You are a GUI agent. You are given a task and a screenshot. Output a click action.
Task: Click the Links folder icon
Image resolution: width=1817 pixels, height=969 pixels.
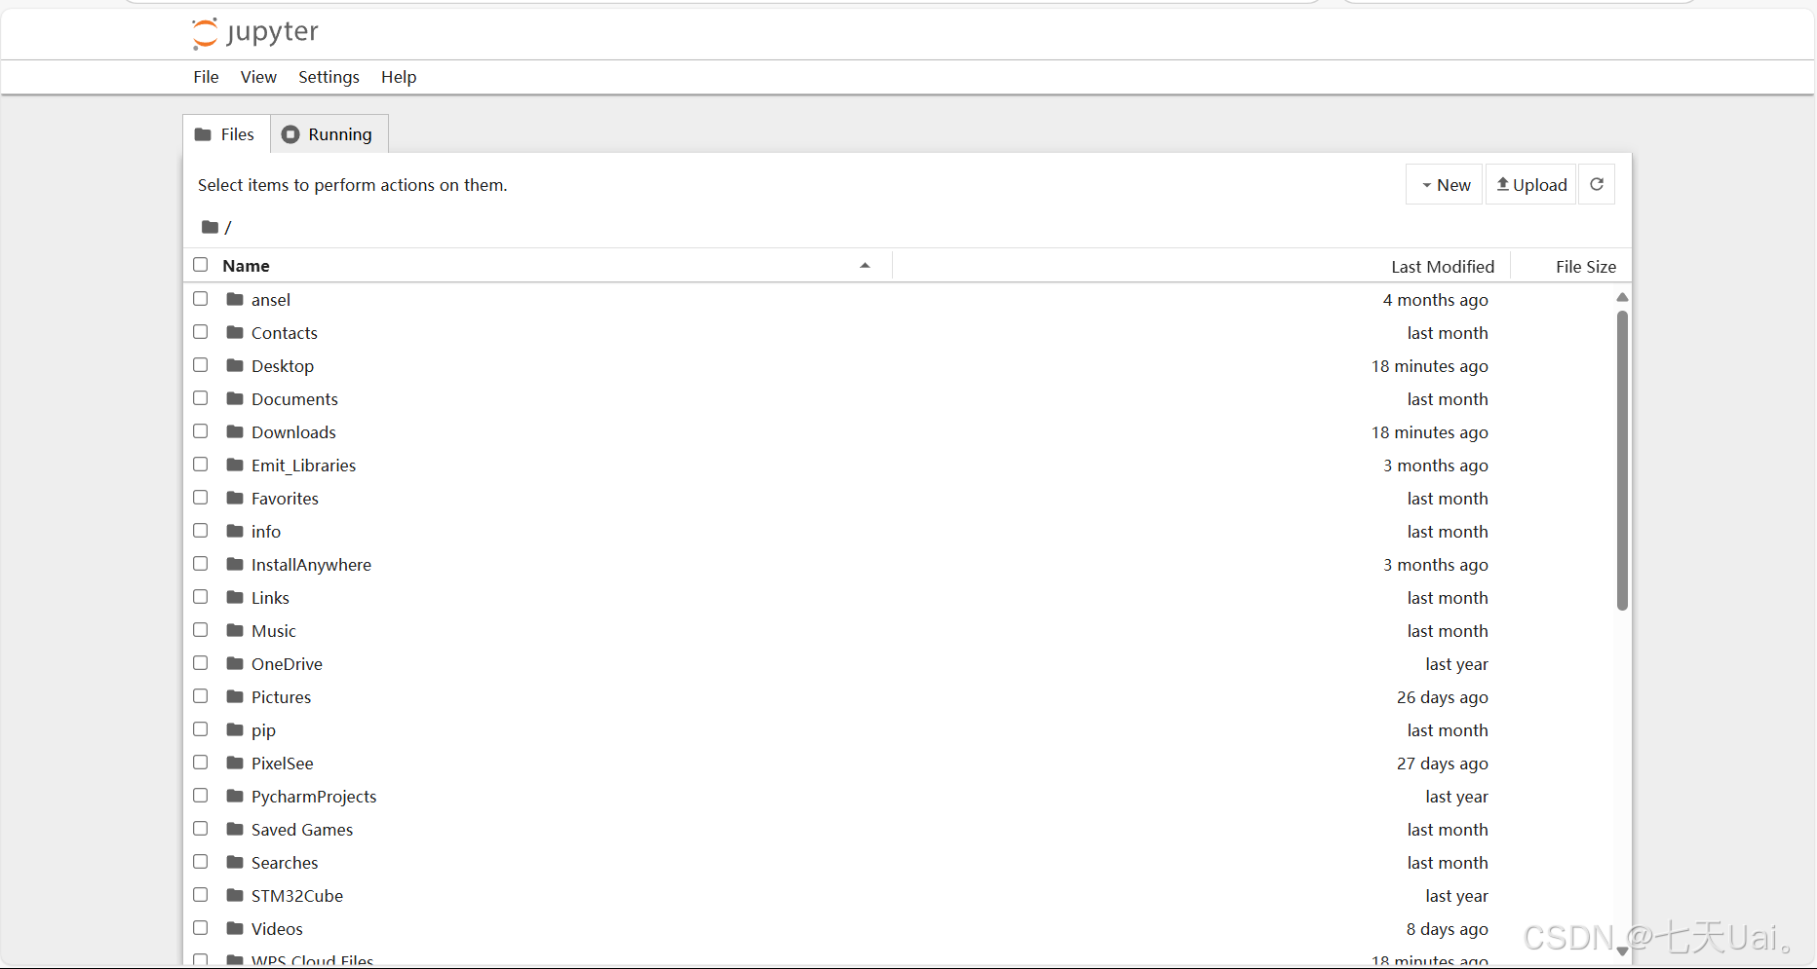point(235,597)
